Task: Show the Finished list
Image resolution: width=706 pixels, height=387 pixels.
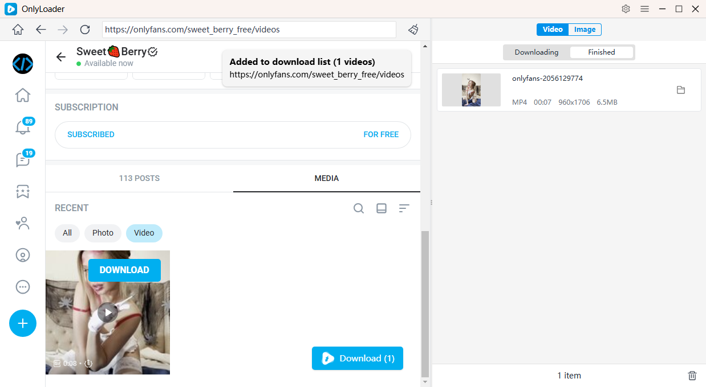Action: click(x=602, y=52)
